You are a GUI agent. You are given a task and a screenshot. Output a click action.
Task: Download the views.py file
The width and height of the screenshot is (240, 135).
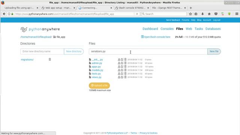pyautogui.click(x=119, y=77)
